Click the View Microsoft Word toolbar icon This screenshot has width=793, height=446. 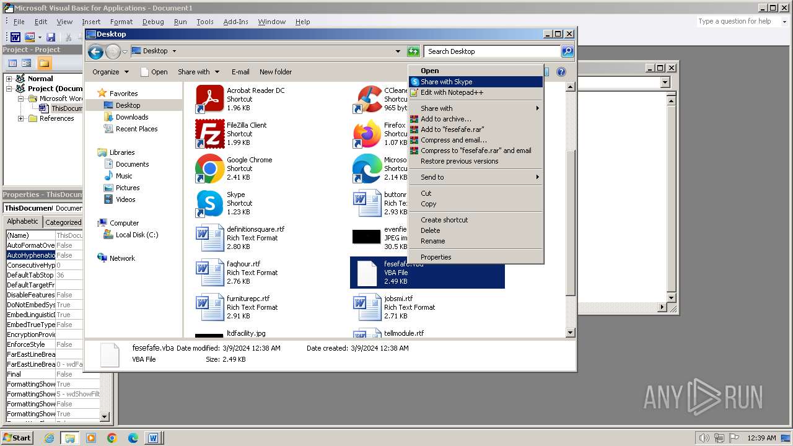point(15,37)
